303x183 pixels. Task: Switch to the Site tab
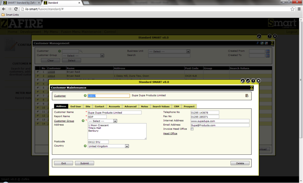tap(88, 106)
